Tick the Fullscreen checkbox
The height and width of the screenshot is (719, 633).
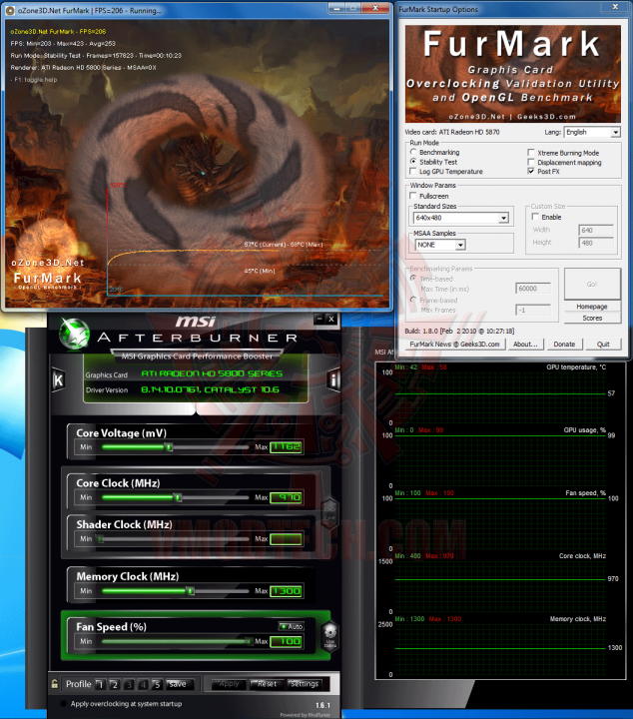point(413,196)
